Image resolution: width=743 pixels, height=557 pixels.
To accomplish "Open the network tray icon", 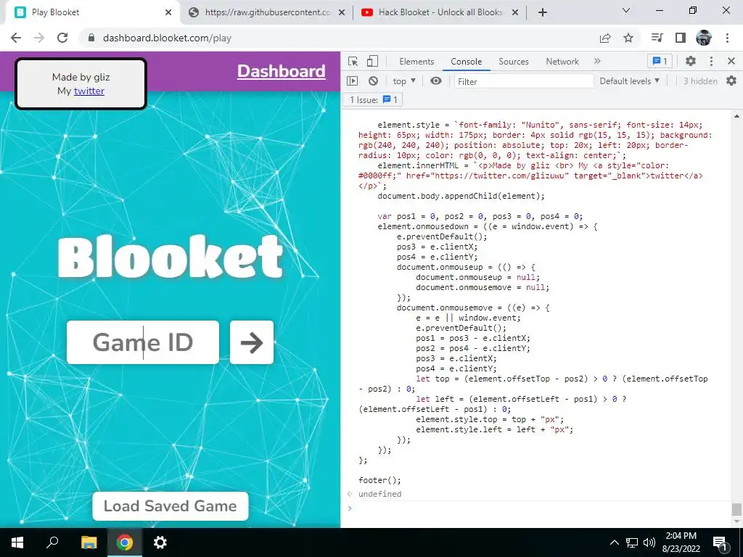I will pos(632,542).
